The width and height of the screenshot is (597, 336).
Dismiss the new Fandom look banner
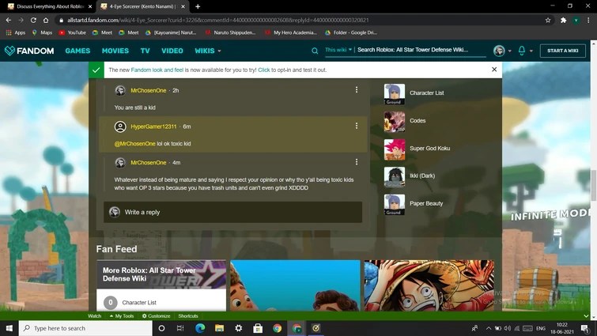(x=494, y=70)
